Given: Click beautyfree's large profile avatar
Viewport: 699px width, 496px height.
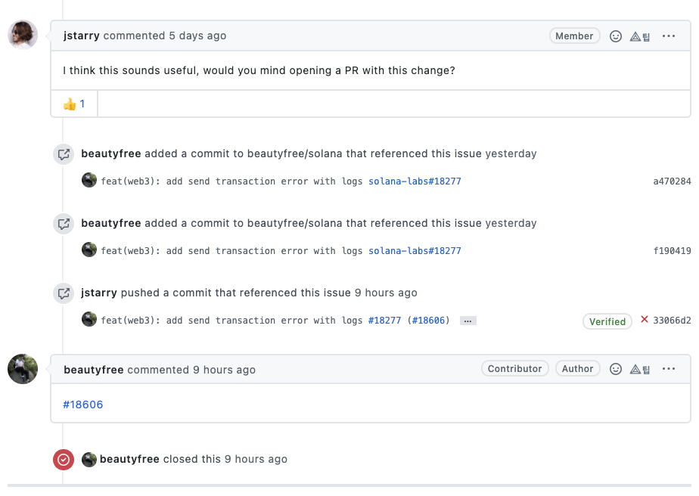Looking at the screenshot, I should pyautogui.click(x=23, y=369).
